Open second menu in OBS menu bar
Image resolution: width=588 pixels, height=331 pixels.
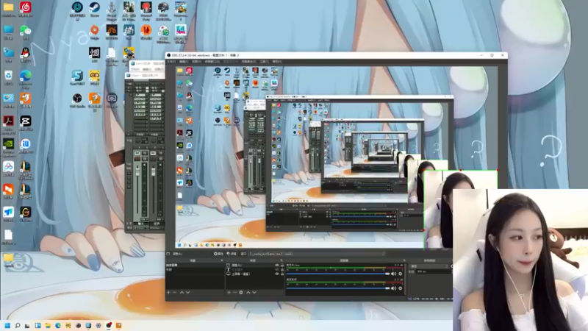pyautogui.click(x=184, y=62)
